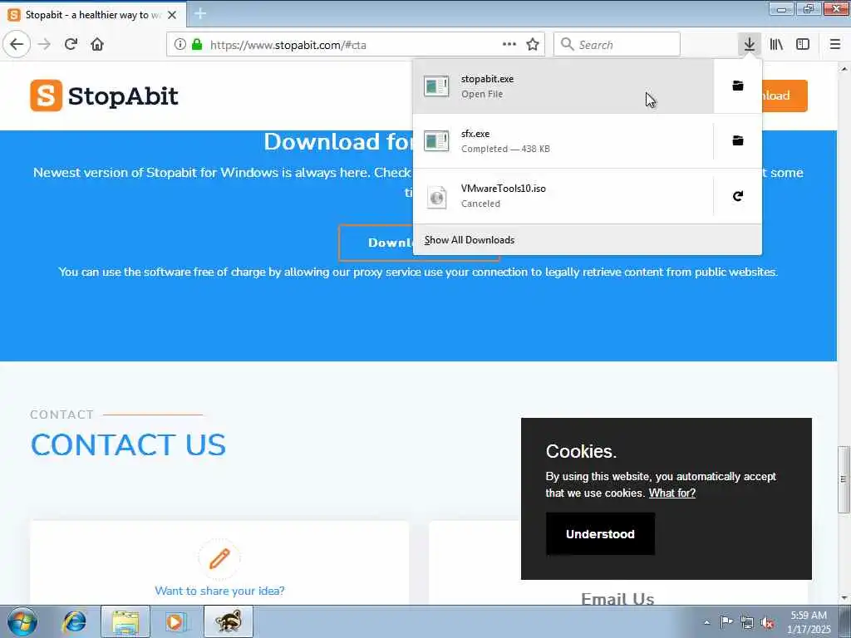Click the 'CONTACT US' heading
The width and height of the screenshot is (851, 638).
click(x=128, y=445)
